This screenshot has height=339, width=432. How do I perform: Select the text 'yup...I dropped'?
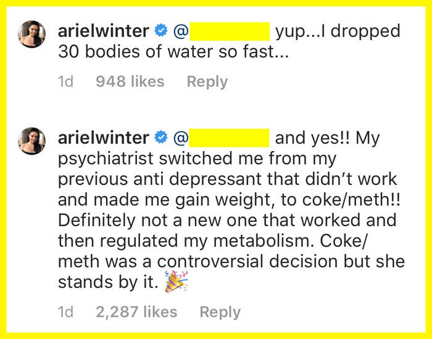(338, 31)
